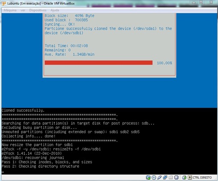Minimize the VirtualBox window
The image size is (218, 181).
(x=194, y=3)
